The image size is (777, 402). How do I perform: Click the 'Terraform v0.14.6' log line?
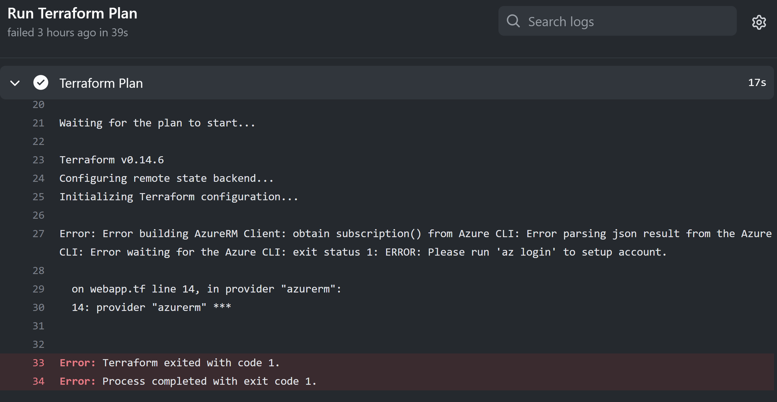point(112,160)
